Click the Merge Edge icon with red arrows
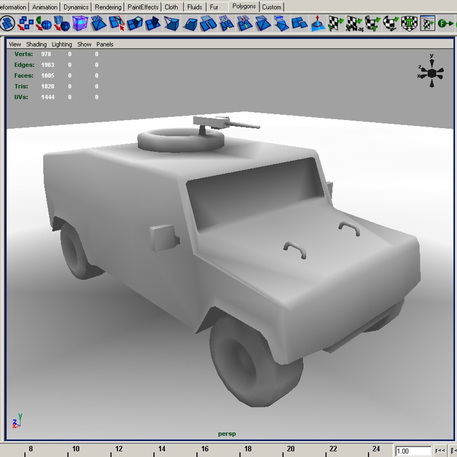The image size is (457, 457). 245,23
